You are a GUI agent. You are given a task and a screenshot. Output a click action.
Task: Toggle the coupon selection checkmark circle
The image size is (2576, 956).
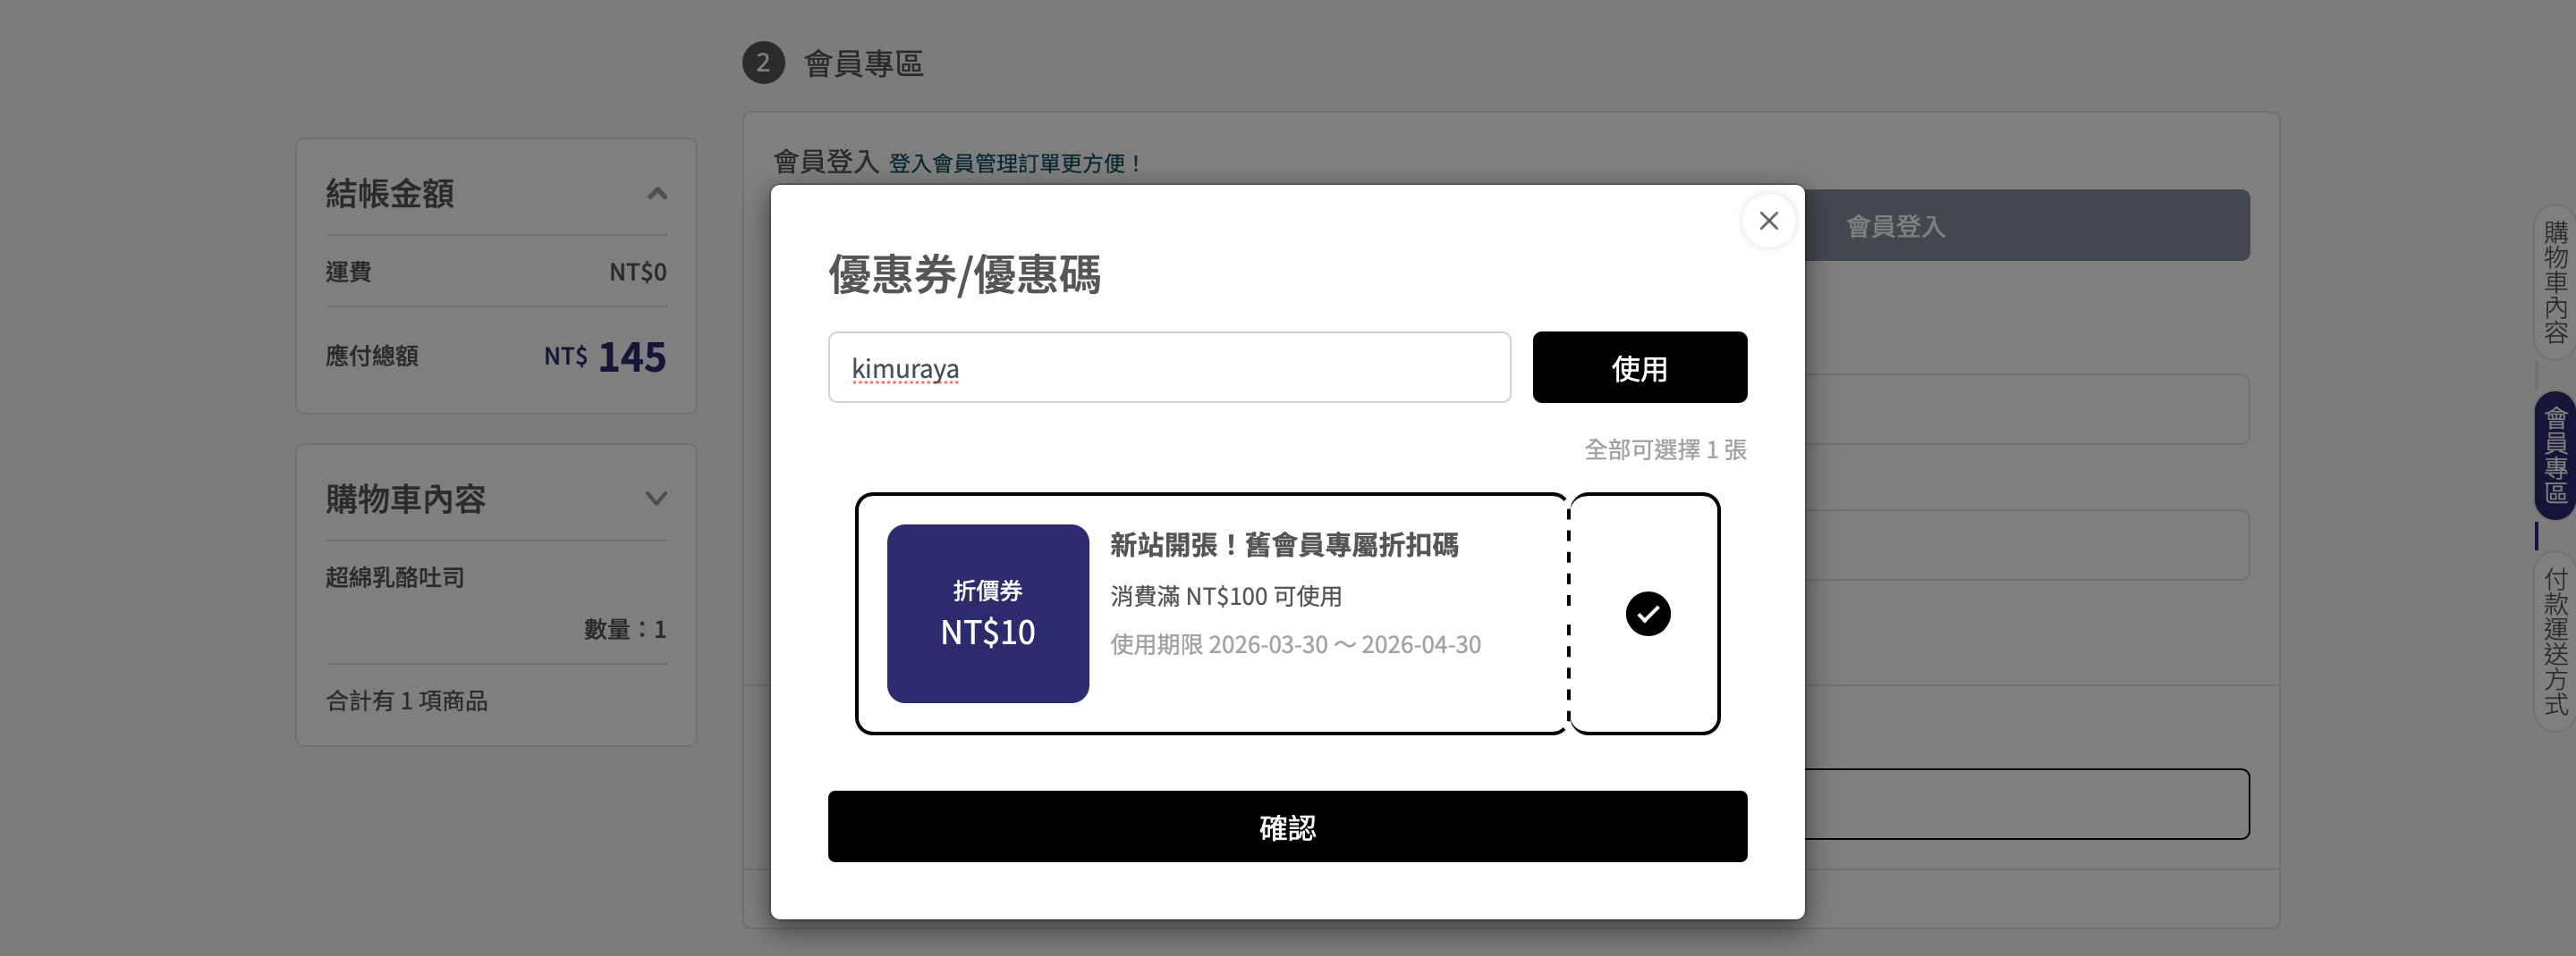[x=1647, y=613]
